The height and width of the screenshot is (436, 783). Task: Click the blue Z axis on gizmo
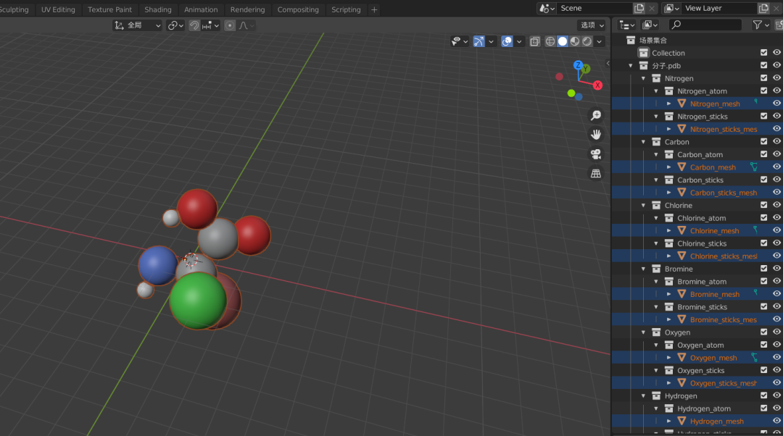pos(578,65)
